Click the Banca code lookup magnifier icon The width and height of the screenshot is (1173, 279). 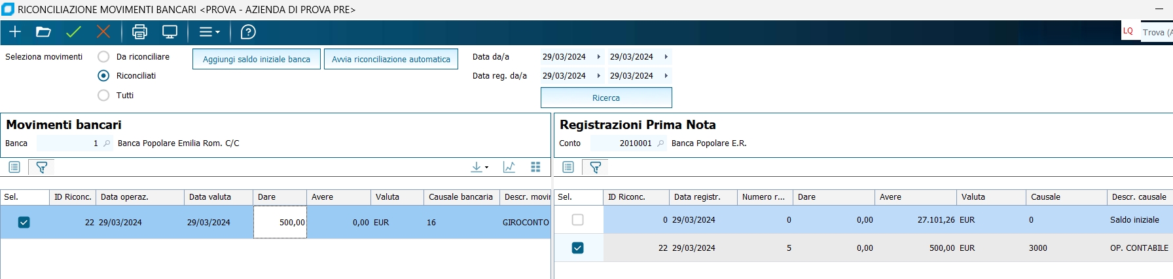[107, 143]
